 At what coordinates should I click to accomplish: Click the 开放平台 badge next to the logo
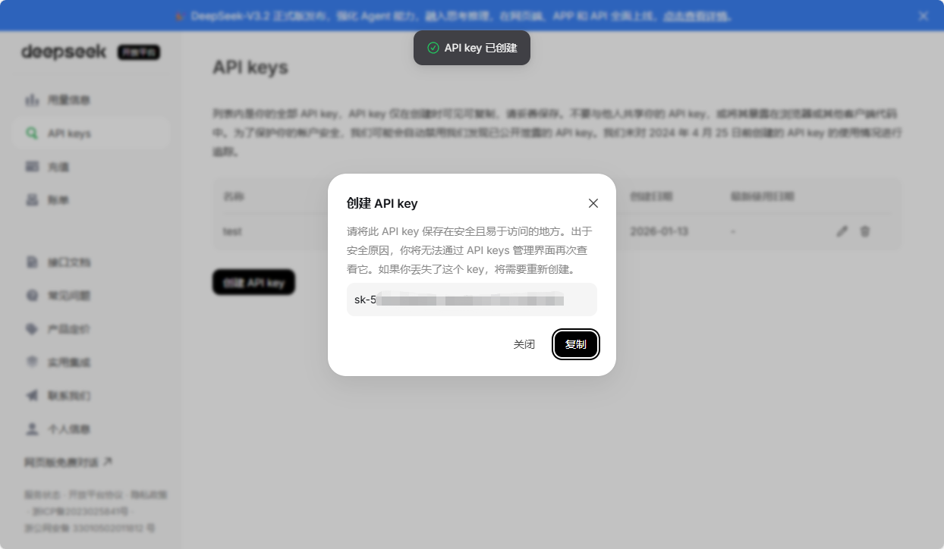[x=139, y=52]
